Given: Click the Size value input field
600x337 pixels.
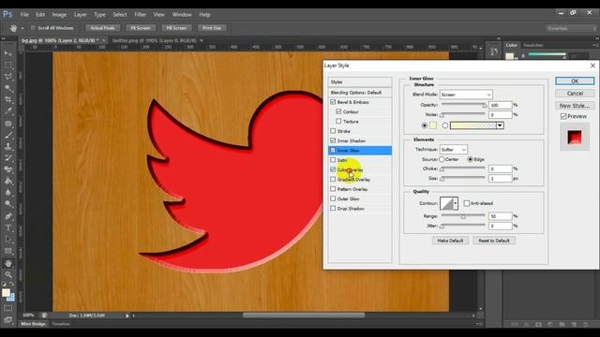Looking at the screenshot, I should pyautogui.click(x=500, y=179).
